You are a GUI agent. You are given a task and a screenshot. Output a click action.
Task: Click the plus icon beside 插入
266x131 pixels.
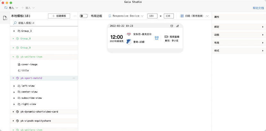tap(22, 8)
